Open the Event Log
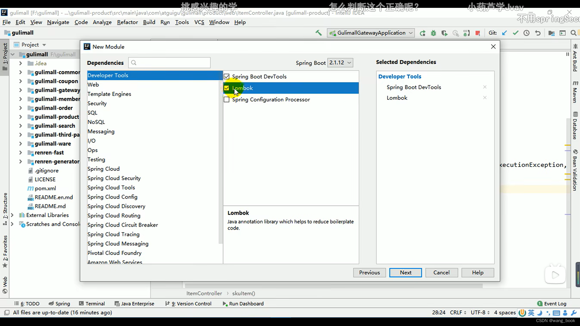This screenshot has width=580, height=326. tap(552, 304)
